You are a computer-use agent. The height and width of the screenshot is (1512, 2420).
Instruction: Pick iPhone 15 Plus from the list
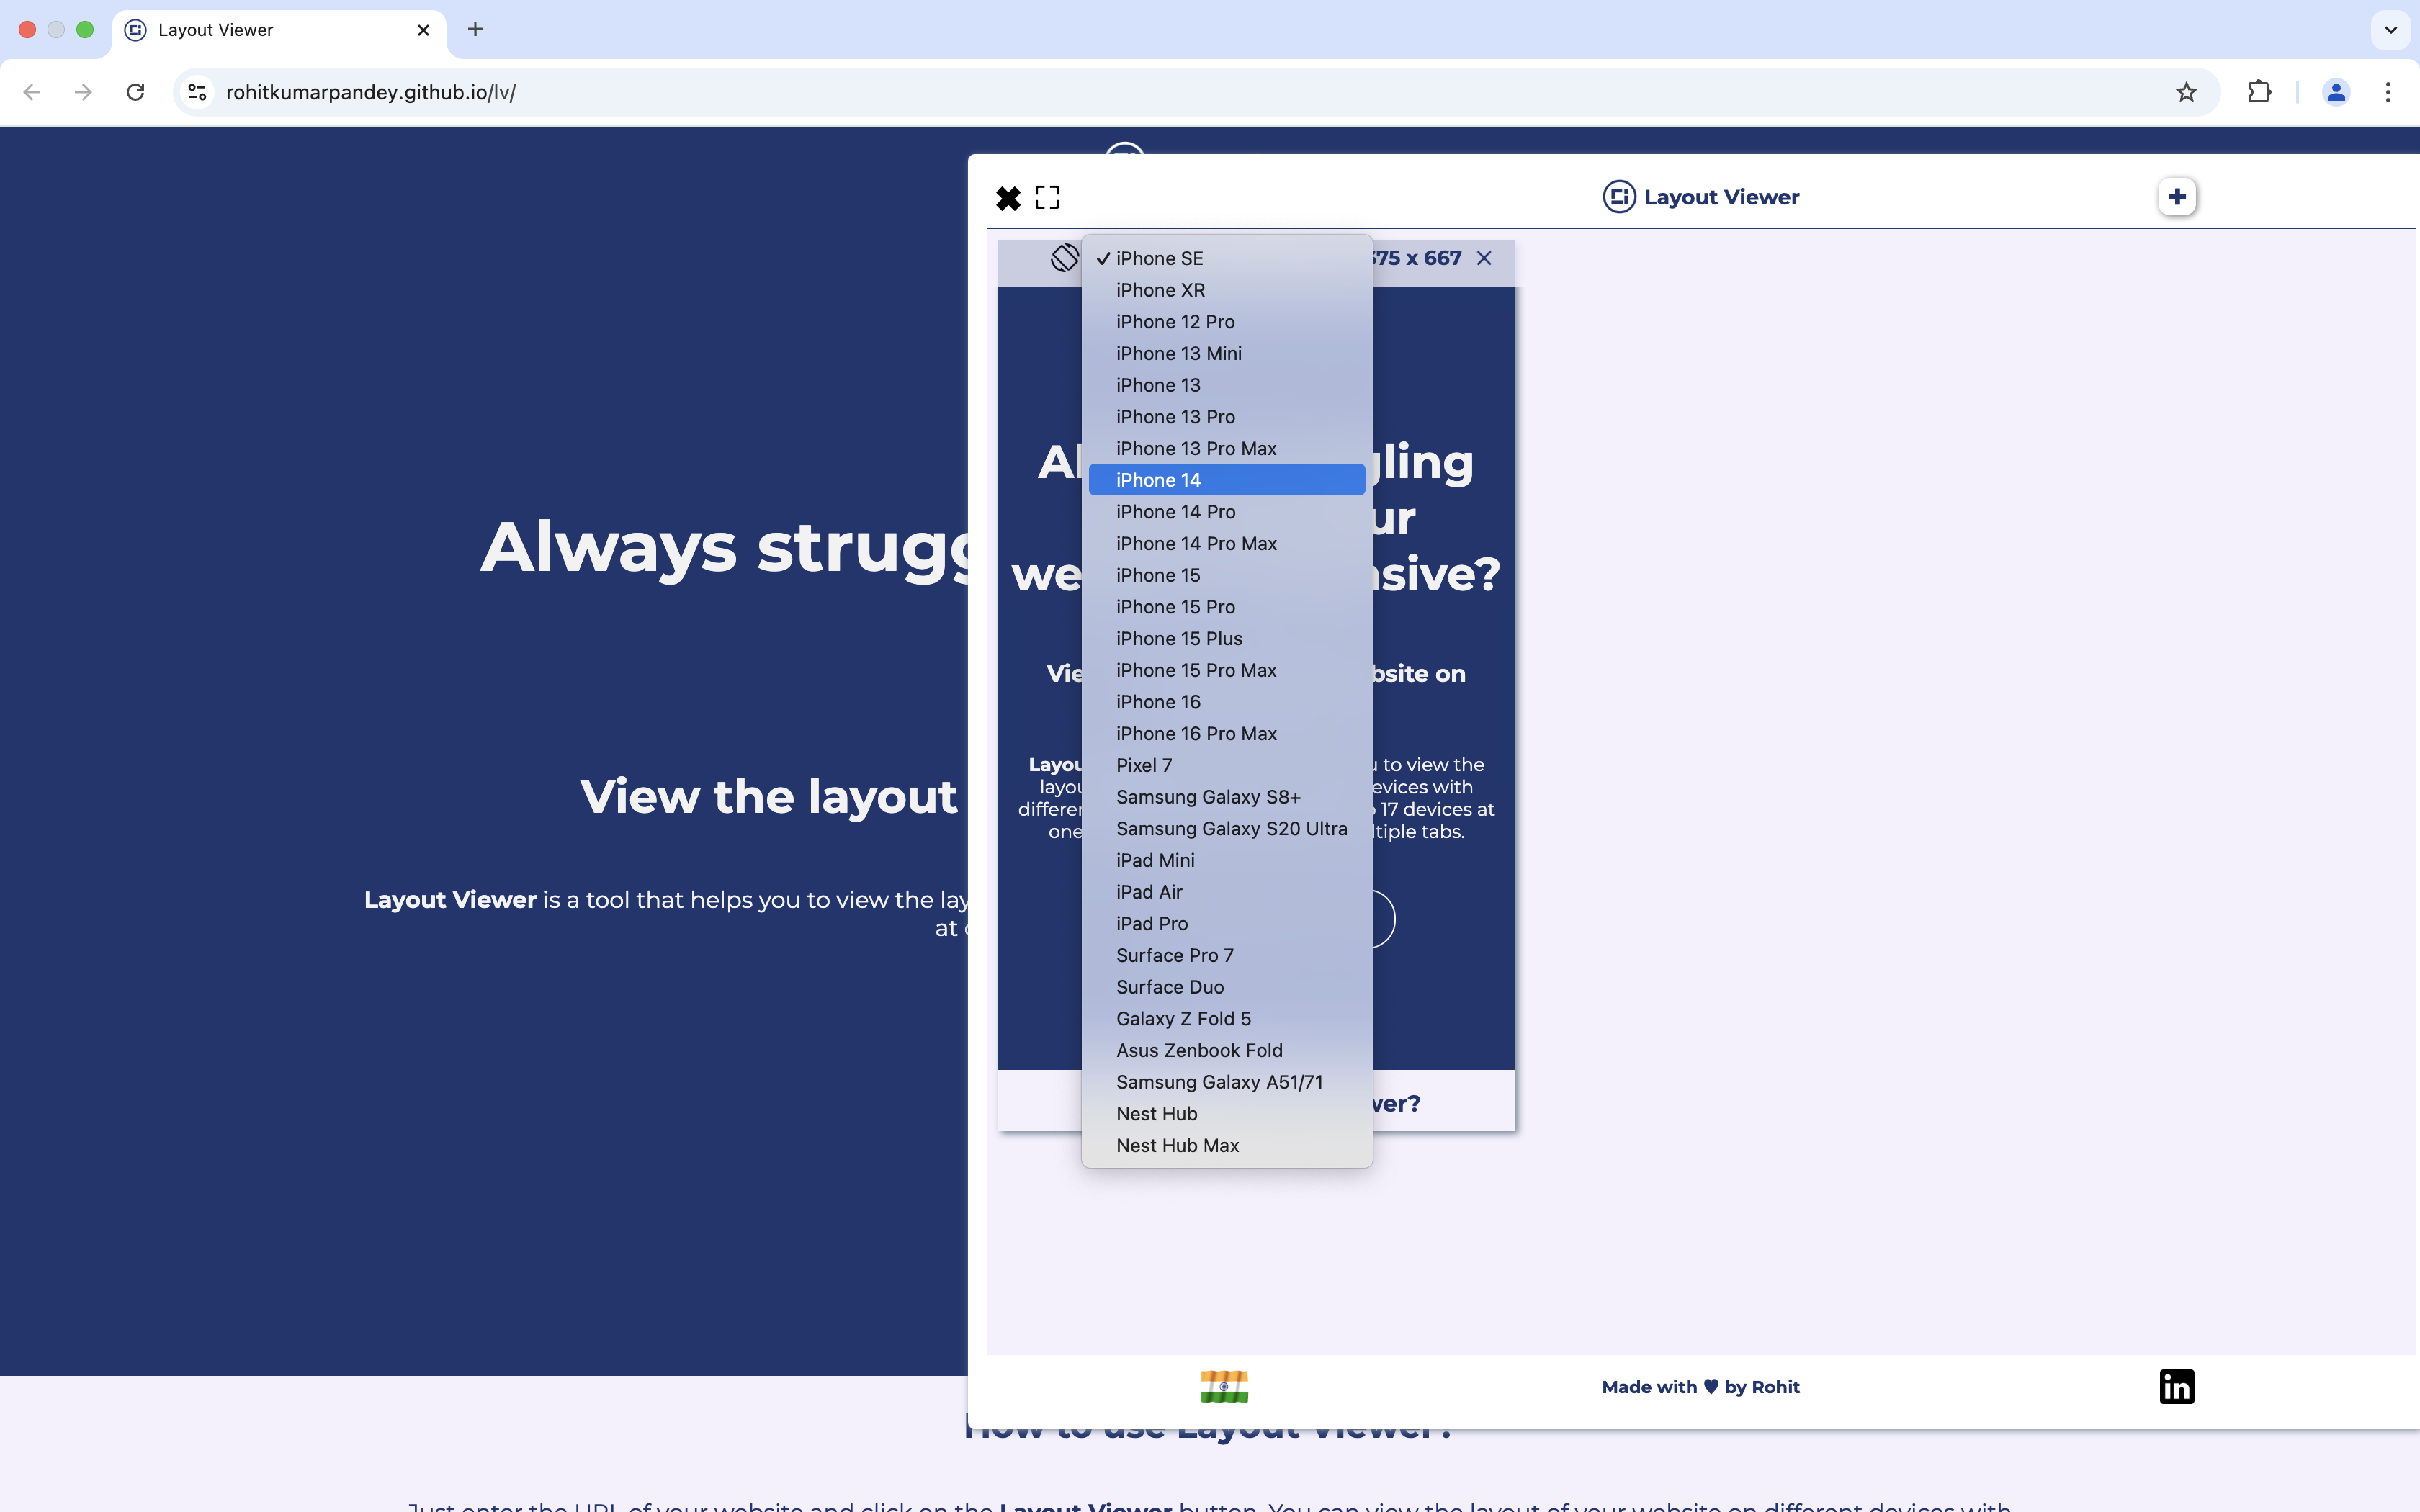[1227, 638]
